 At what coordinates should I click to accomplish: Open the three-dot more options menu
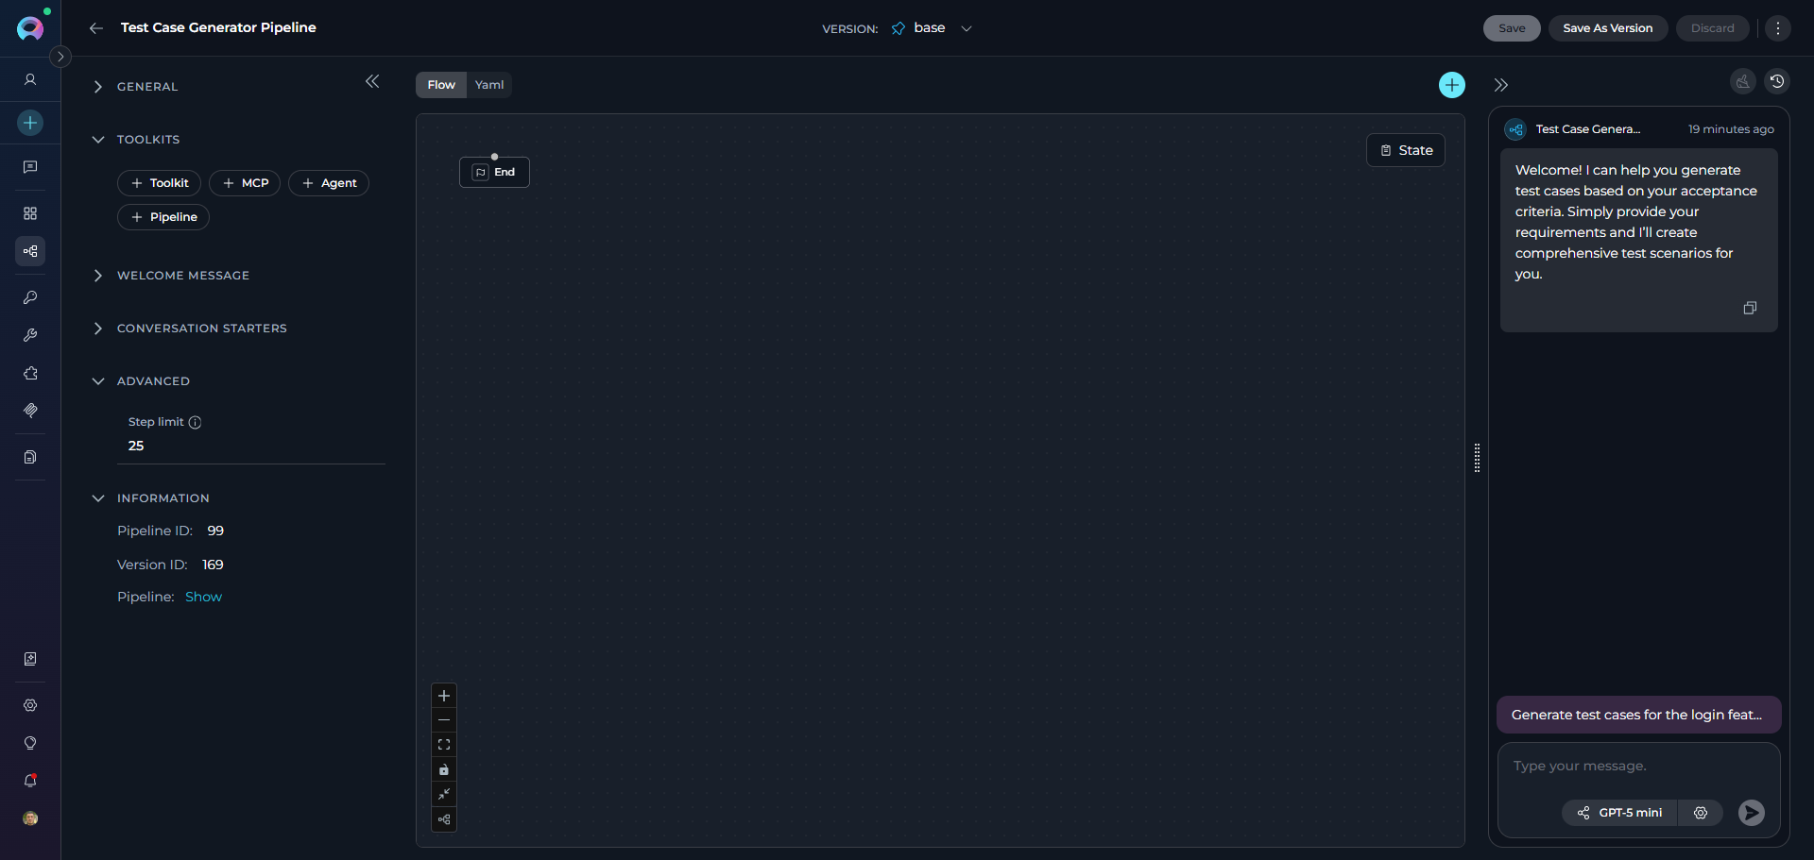(x=1778, y=28)
